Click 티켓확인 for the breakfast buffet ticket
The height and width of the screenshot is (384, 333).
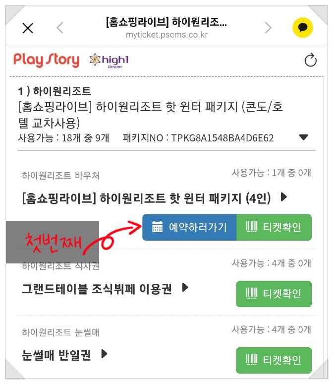coord(274,294)
